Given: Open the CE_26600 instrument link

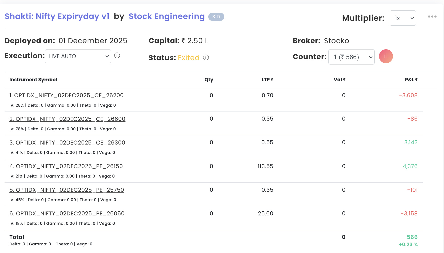Looking at the screenshot, I should click(67, 119).
